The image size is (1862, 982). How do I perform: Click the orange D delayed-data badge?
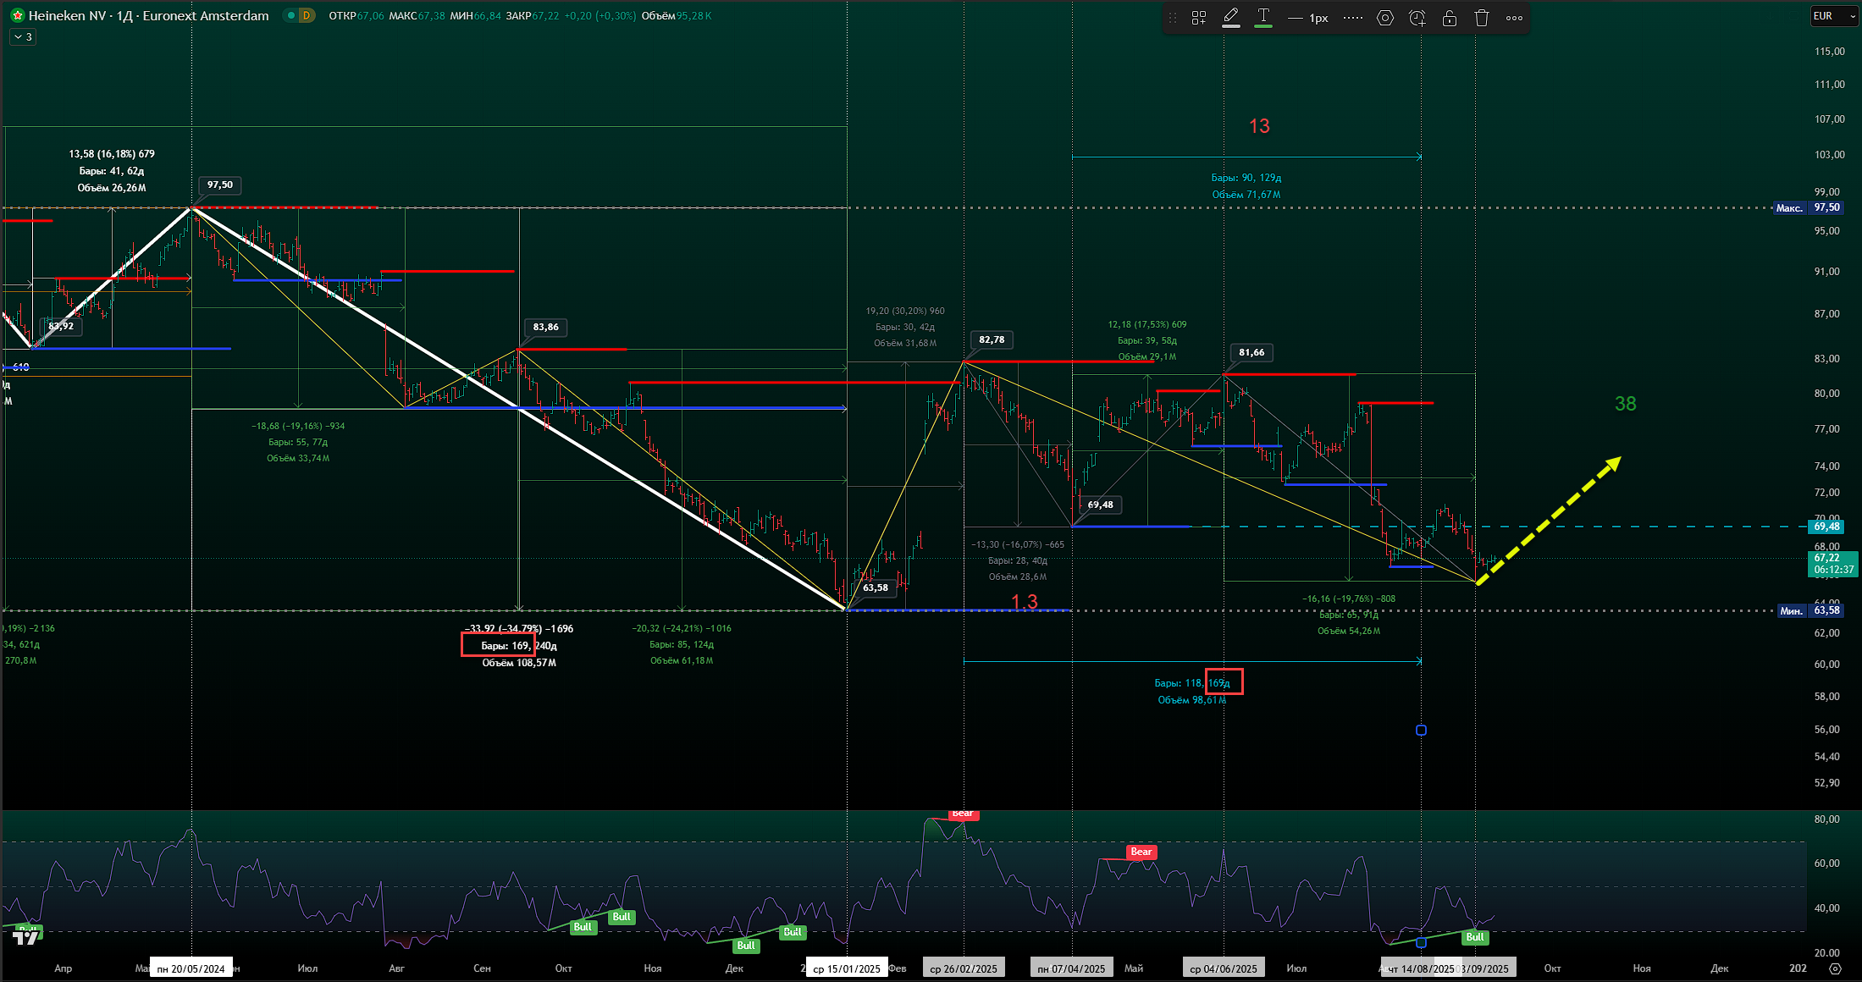pos(306,15)
